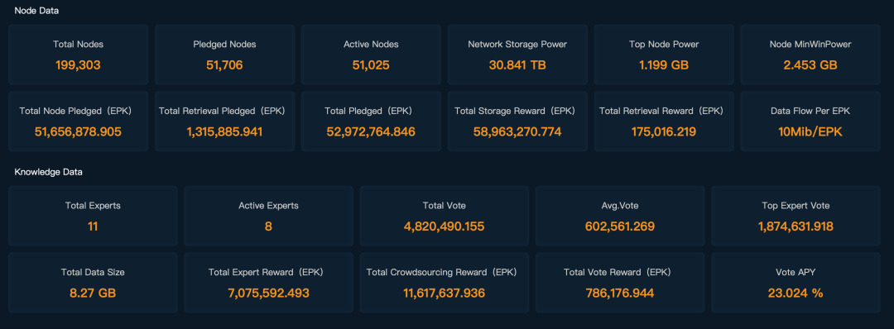This screenshot has height=329, width=894.
Task: Click the Vote APY percentage card
Action: 796,283
